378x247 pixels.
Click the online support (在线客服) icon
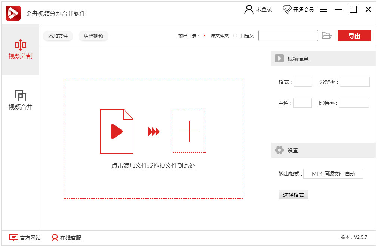55,238
